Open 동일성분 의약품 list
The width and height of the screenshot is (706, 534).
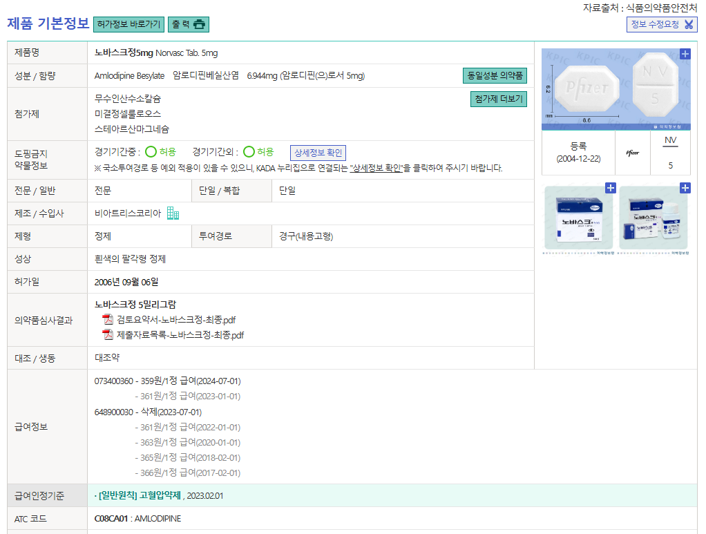click(495, 75)
